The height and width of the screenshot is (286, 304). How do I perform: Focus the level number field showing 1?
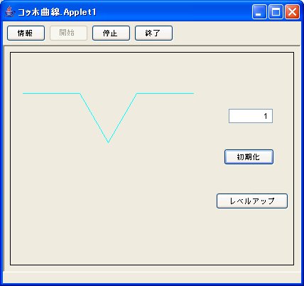[251, 116]
